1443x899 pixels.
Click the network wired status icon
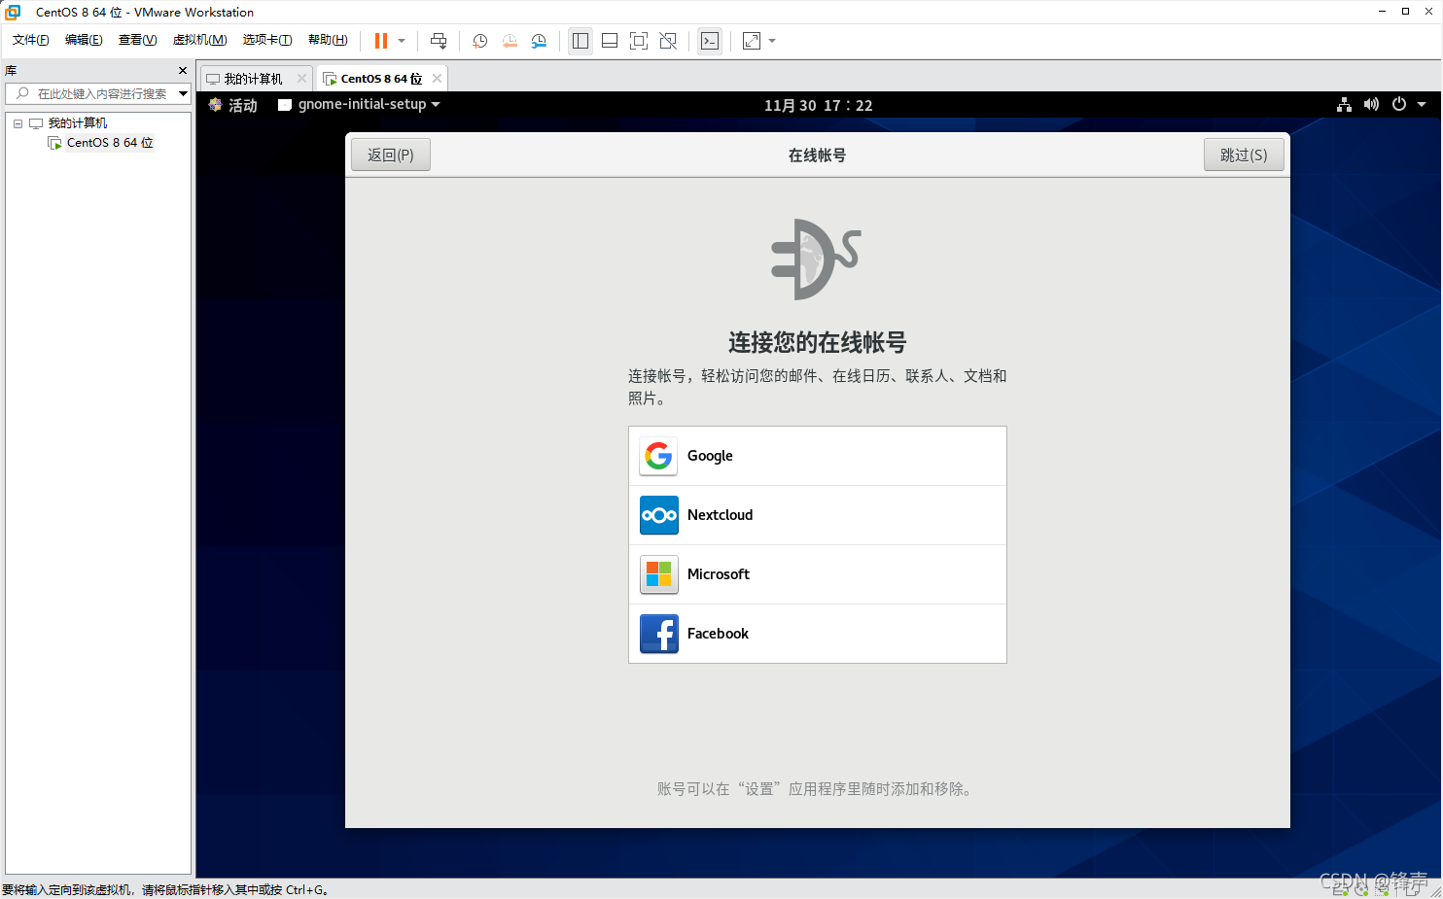1344,104
